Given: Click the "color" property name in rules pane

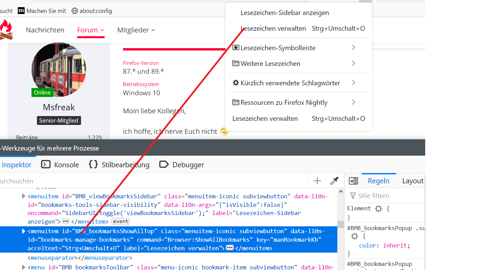Looking at the screenshot, I should (x=368, y=245).
